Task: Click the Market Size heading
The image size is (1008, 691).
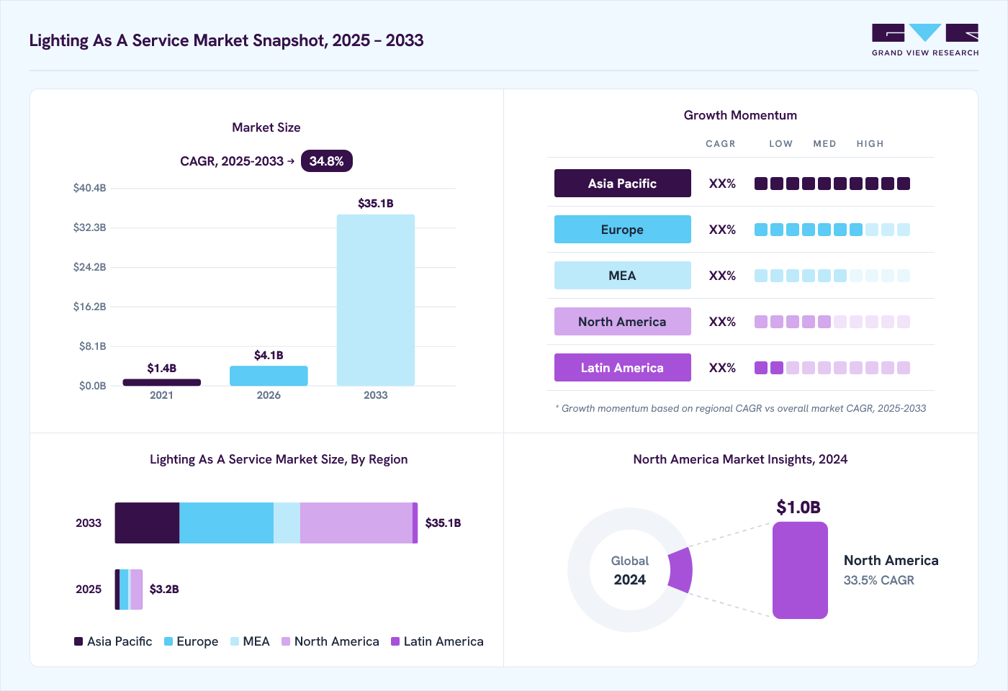Action: pos(266,127)
